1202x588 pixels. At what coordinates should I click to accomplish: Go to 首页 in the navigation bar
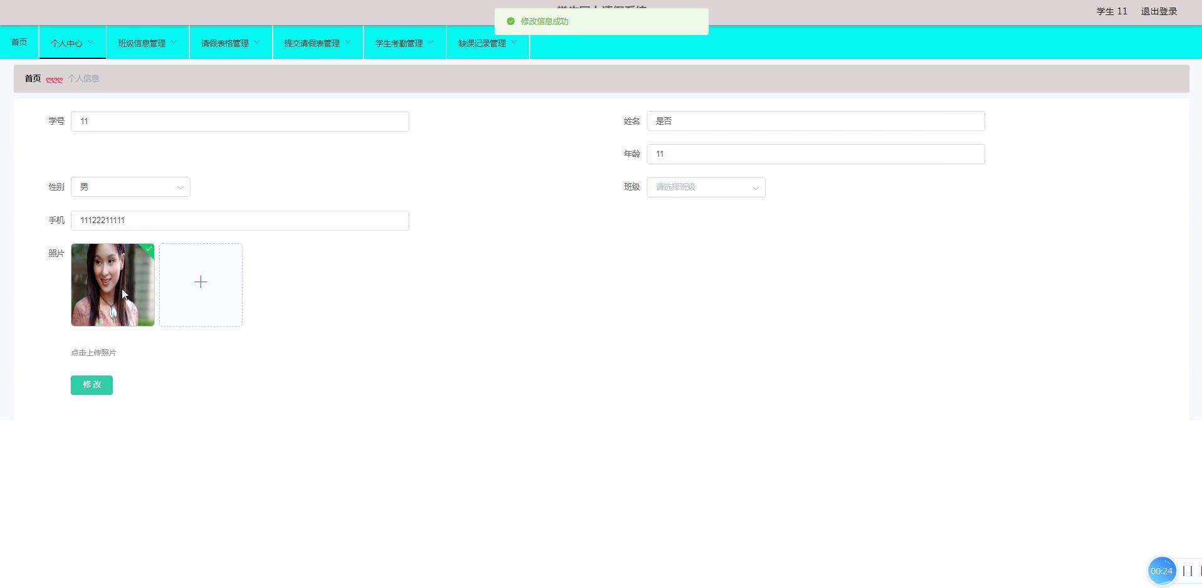19,42
